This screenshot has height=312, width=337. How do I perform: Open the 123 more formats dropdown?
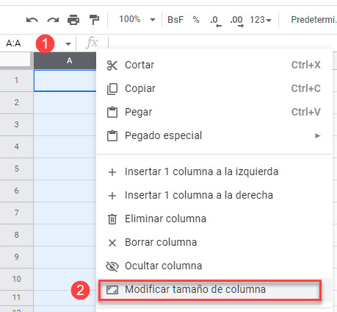click(261, 20)
